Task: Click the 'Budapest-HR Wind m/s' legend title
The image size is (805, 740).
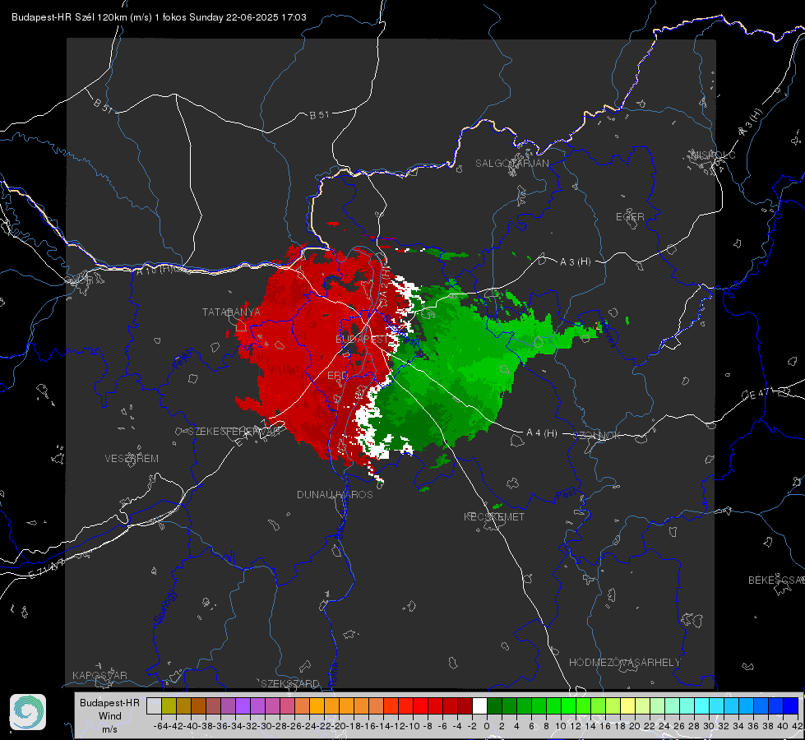Action: [110, 716]
